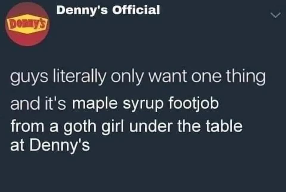The height and width of the screenshot is (192, 286).
Task: Click the word "Official" in the account name
Action: [136, 9]
